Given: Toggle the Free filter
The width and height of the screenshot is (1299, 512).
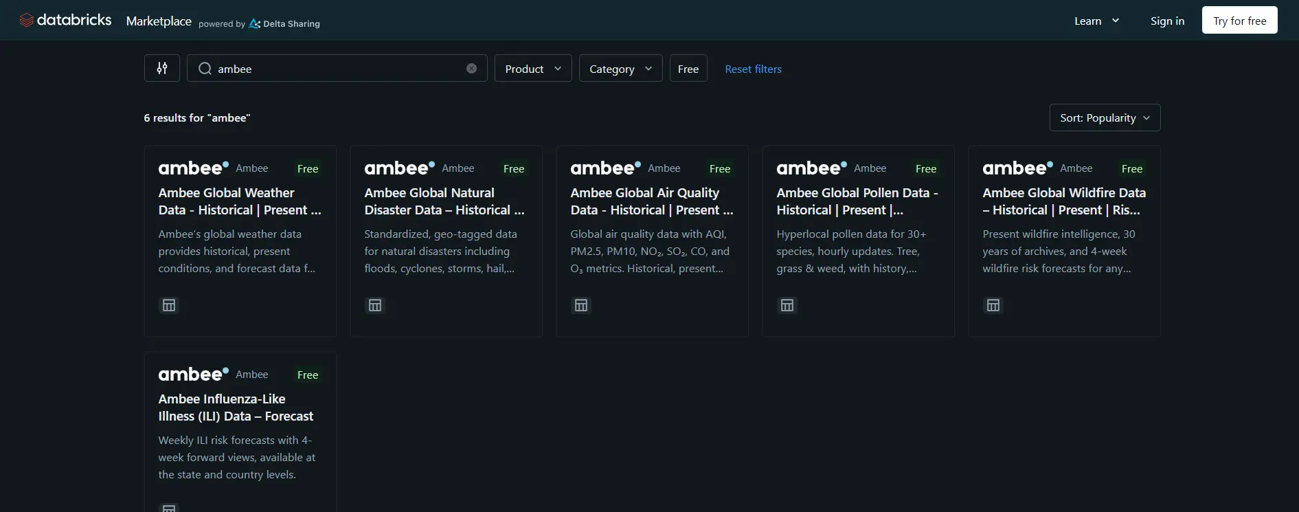Looking at the screenshot, I should (688, 68).
